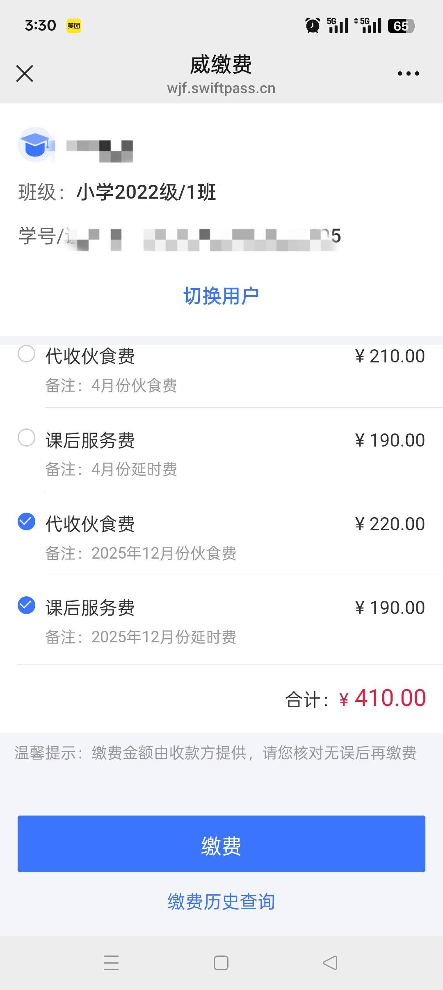Image resolution: width=443 pixels, height=990 pixels.
Task: Close the 威缴费 page with X icon
Action: [x=25, y=73]
